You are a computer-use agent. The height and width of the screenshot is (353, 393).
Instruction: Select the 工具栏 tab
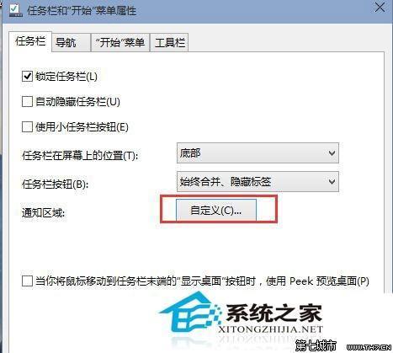(x=169, y=43)
